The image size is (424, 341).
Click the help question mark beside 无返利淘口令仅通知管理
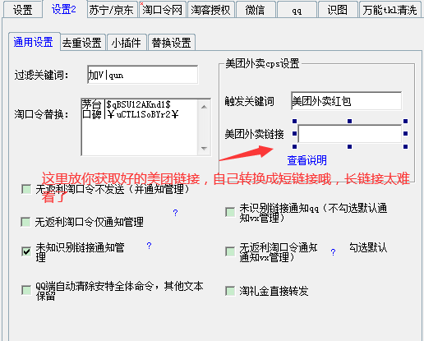pyautogui.click(x=175, y=213)
